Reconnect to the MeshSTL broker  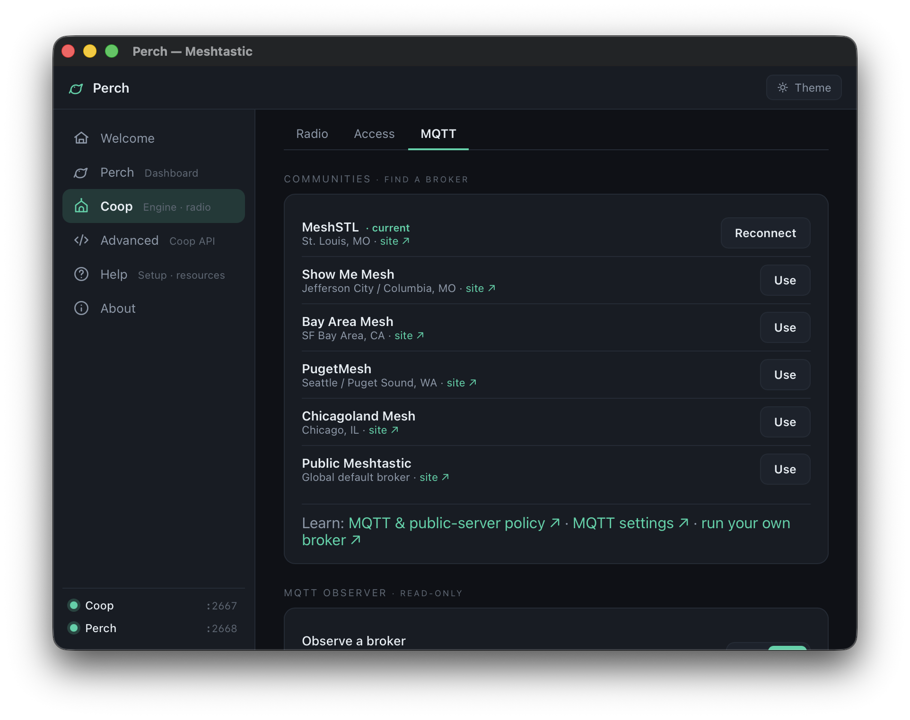pos(765,233)
